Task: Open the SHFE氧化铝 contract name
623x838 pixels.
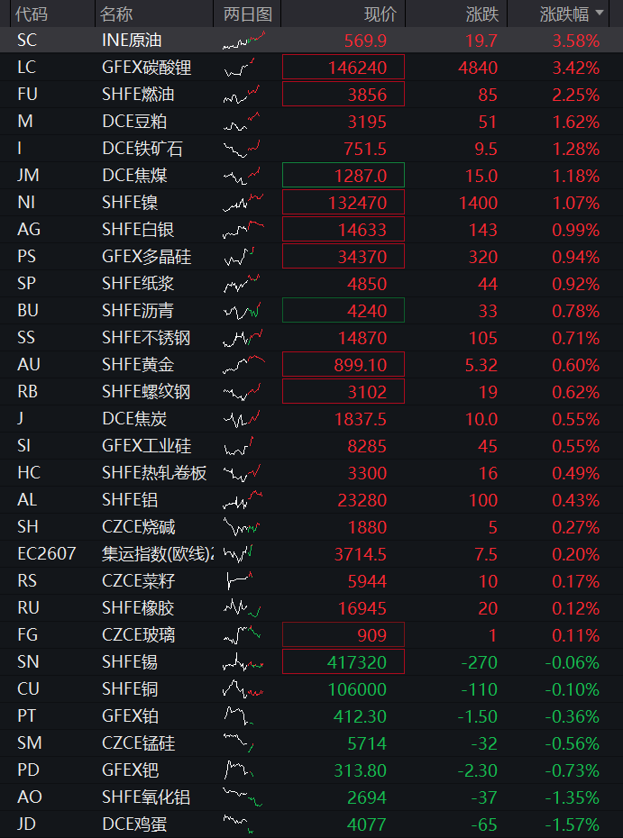Action: pyautogui.click(x=146, y=797)
